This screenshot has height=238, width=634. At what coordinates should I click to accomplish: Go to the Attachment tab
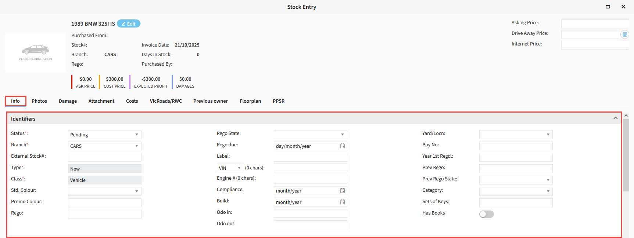click(x=101, y=101)
